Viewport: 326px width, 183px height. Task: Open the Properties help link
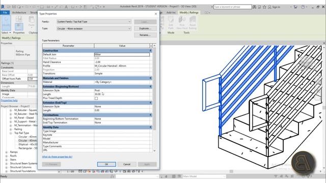pyautogui.click(x=9, y=101)
